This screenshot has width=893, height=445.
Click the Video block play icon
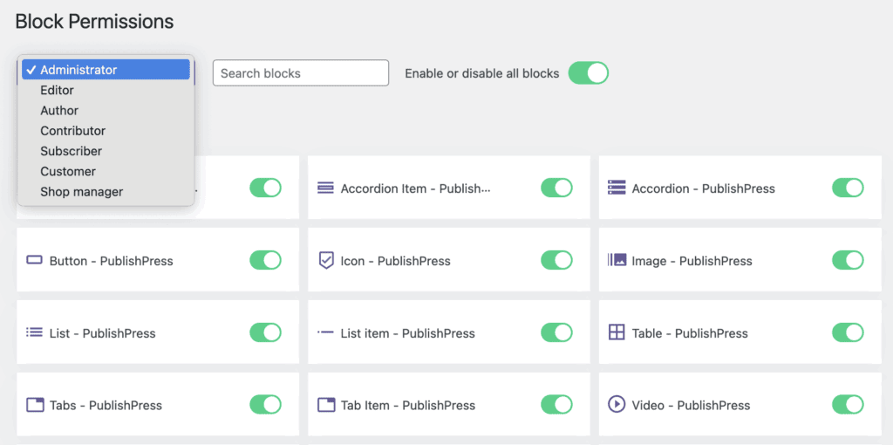(x=617, y=405)
